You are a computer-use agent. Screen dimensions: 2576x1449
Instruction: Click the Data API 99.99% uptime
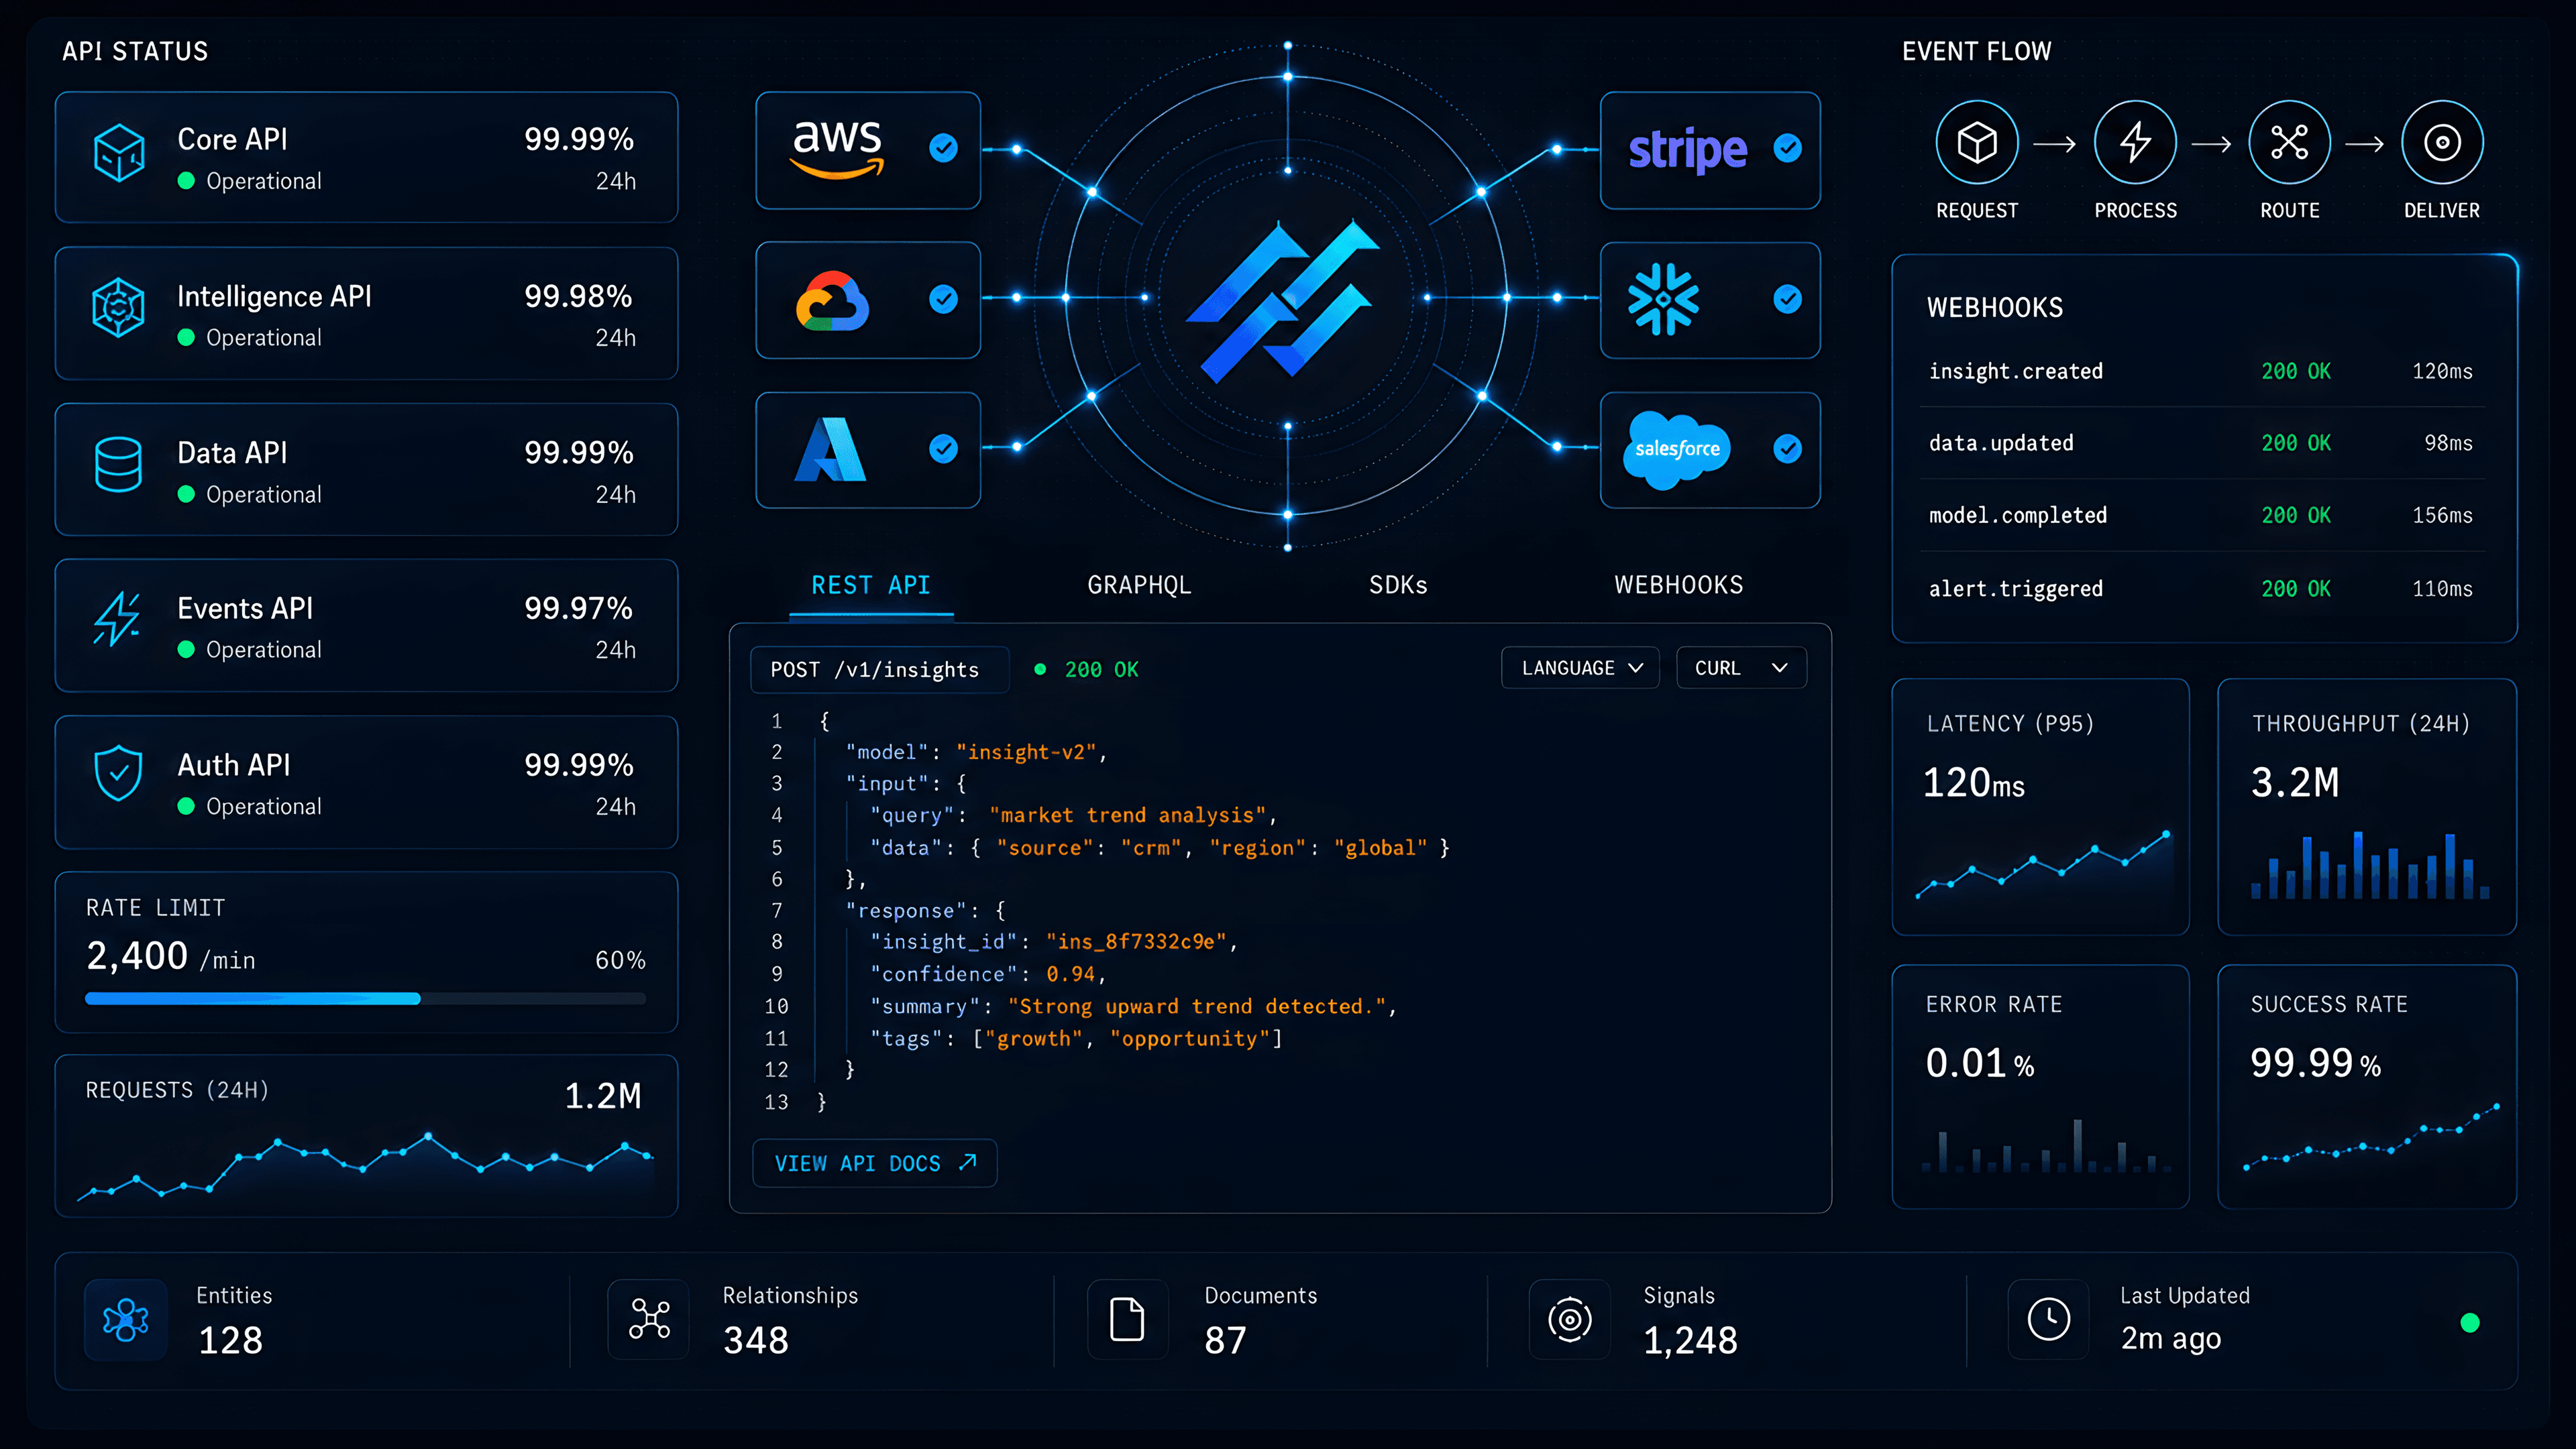[579, 453]
